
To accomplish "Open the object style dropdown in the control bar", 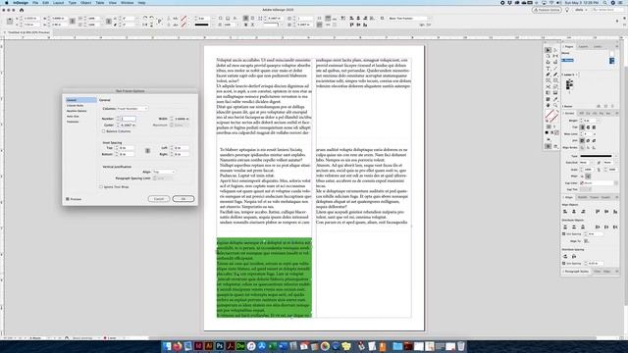I will 408,19.
